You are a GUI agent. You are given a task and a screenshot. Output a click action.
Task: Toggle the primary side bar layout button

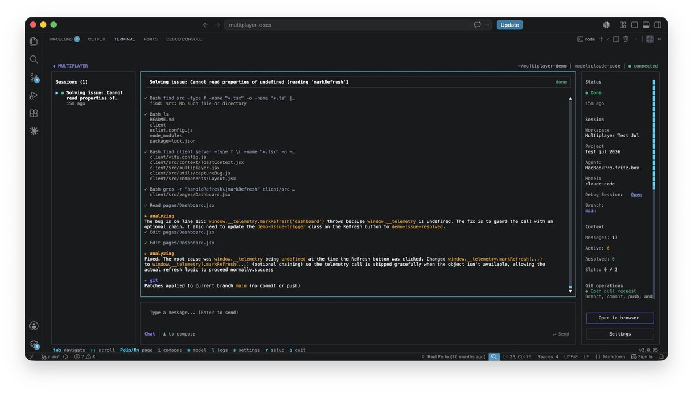634,25
